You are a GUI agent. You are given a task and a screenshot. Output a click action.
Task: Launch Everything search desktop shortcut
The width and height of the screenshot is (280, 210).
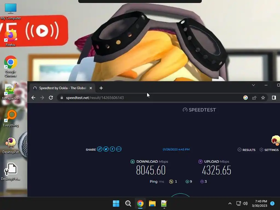click(x=11, y=118)
